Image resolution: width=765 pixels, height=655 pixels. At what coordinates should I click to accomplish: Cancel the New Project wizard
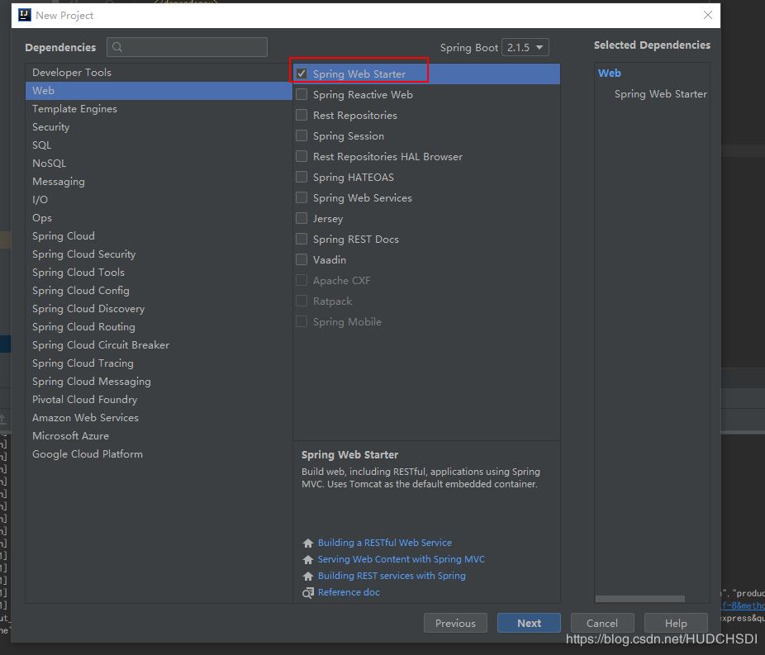[x=602, y=623]
